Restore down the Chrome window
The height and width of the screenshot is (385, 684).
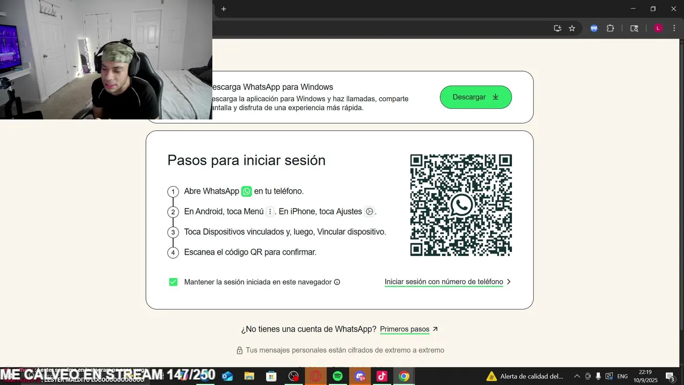pyautogui.click(x=653, y=9)
